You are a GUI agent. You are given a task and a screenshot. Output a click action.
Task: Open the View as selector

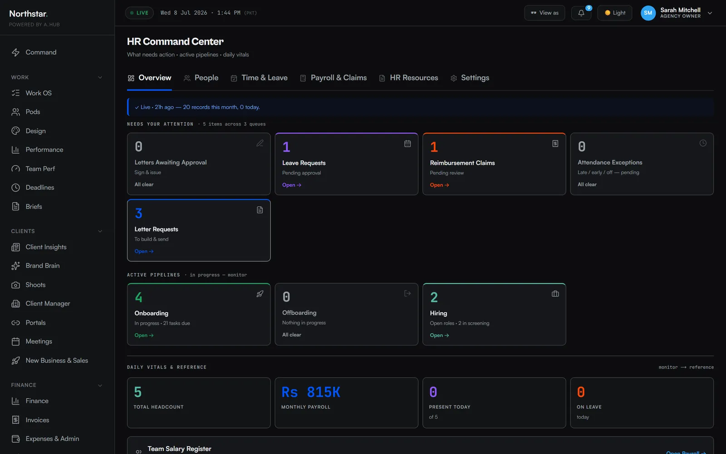(x=544, y=13)
